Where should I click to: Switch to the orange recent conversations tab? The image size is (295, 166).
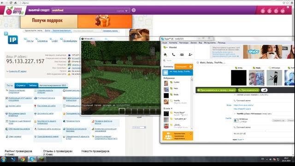click(183, 66)
